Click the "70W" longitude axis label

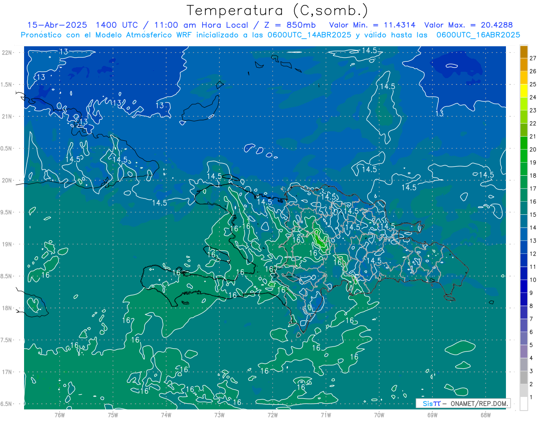pyautogui.click(x=379, y=415)
